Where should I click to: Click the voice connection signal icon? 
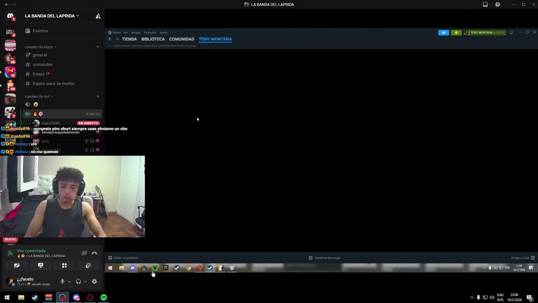10,253
